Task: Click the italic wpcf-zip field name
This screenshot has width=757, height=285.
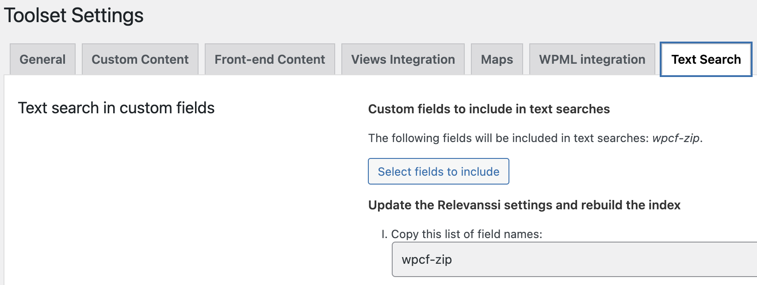Action: [x=676, y=138]
